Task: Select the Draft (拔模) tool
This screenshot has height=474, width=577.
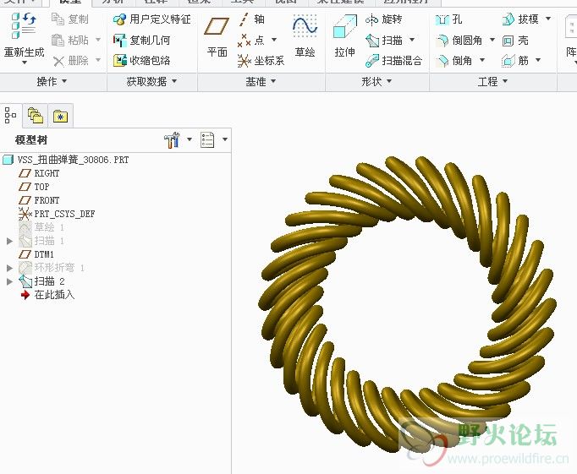Action: pyautogui.click(x=520, y=19)
